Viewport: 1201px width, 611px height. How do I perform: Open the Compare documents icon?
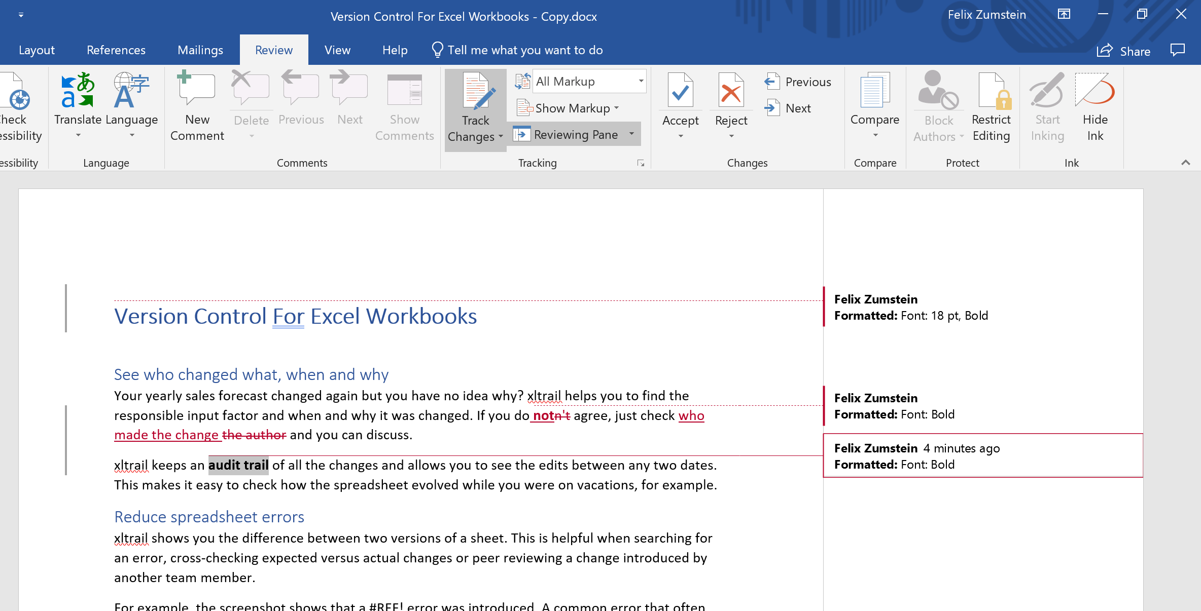click(x=874, y=91)
